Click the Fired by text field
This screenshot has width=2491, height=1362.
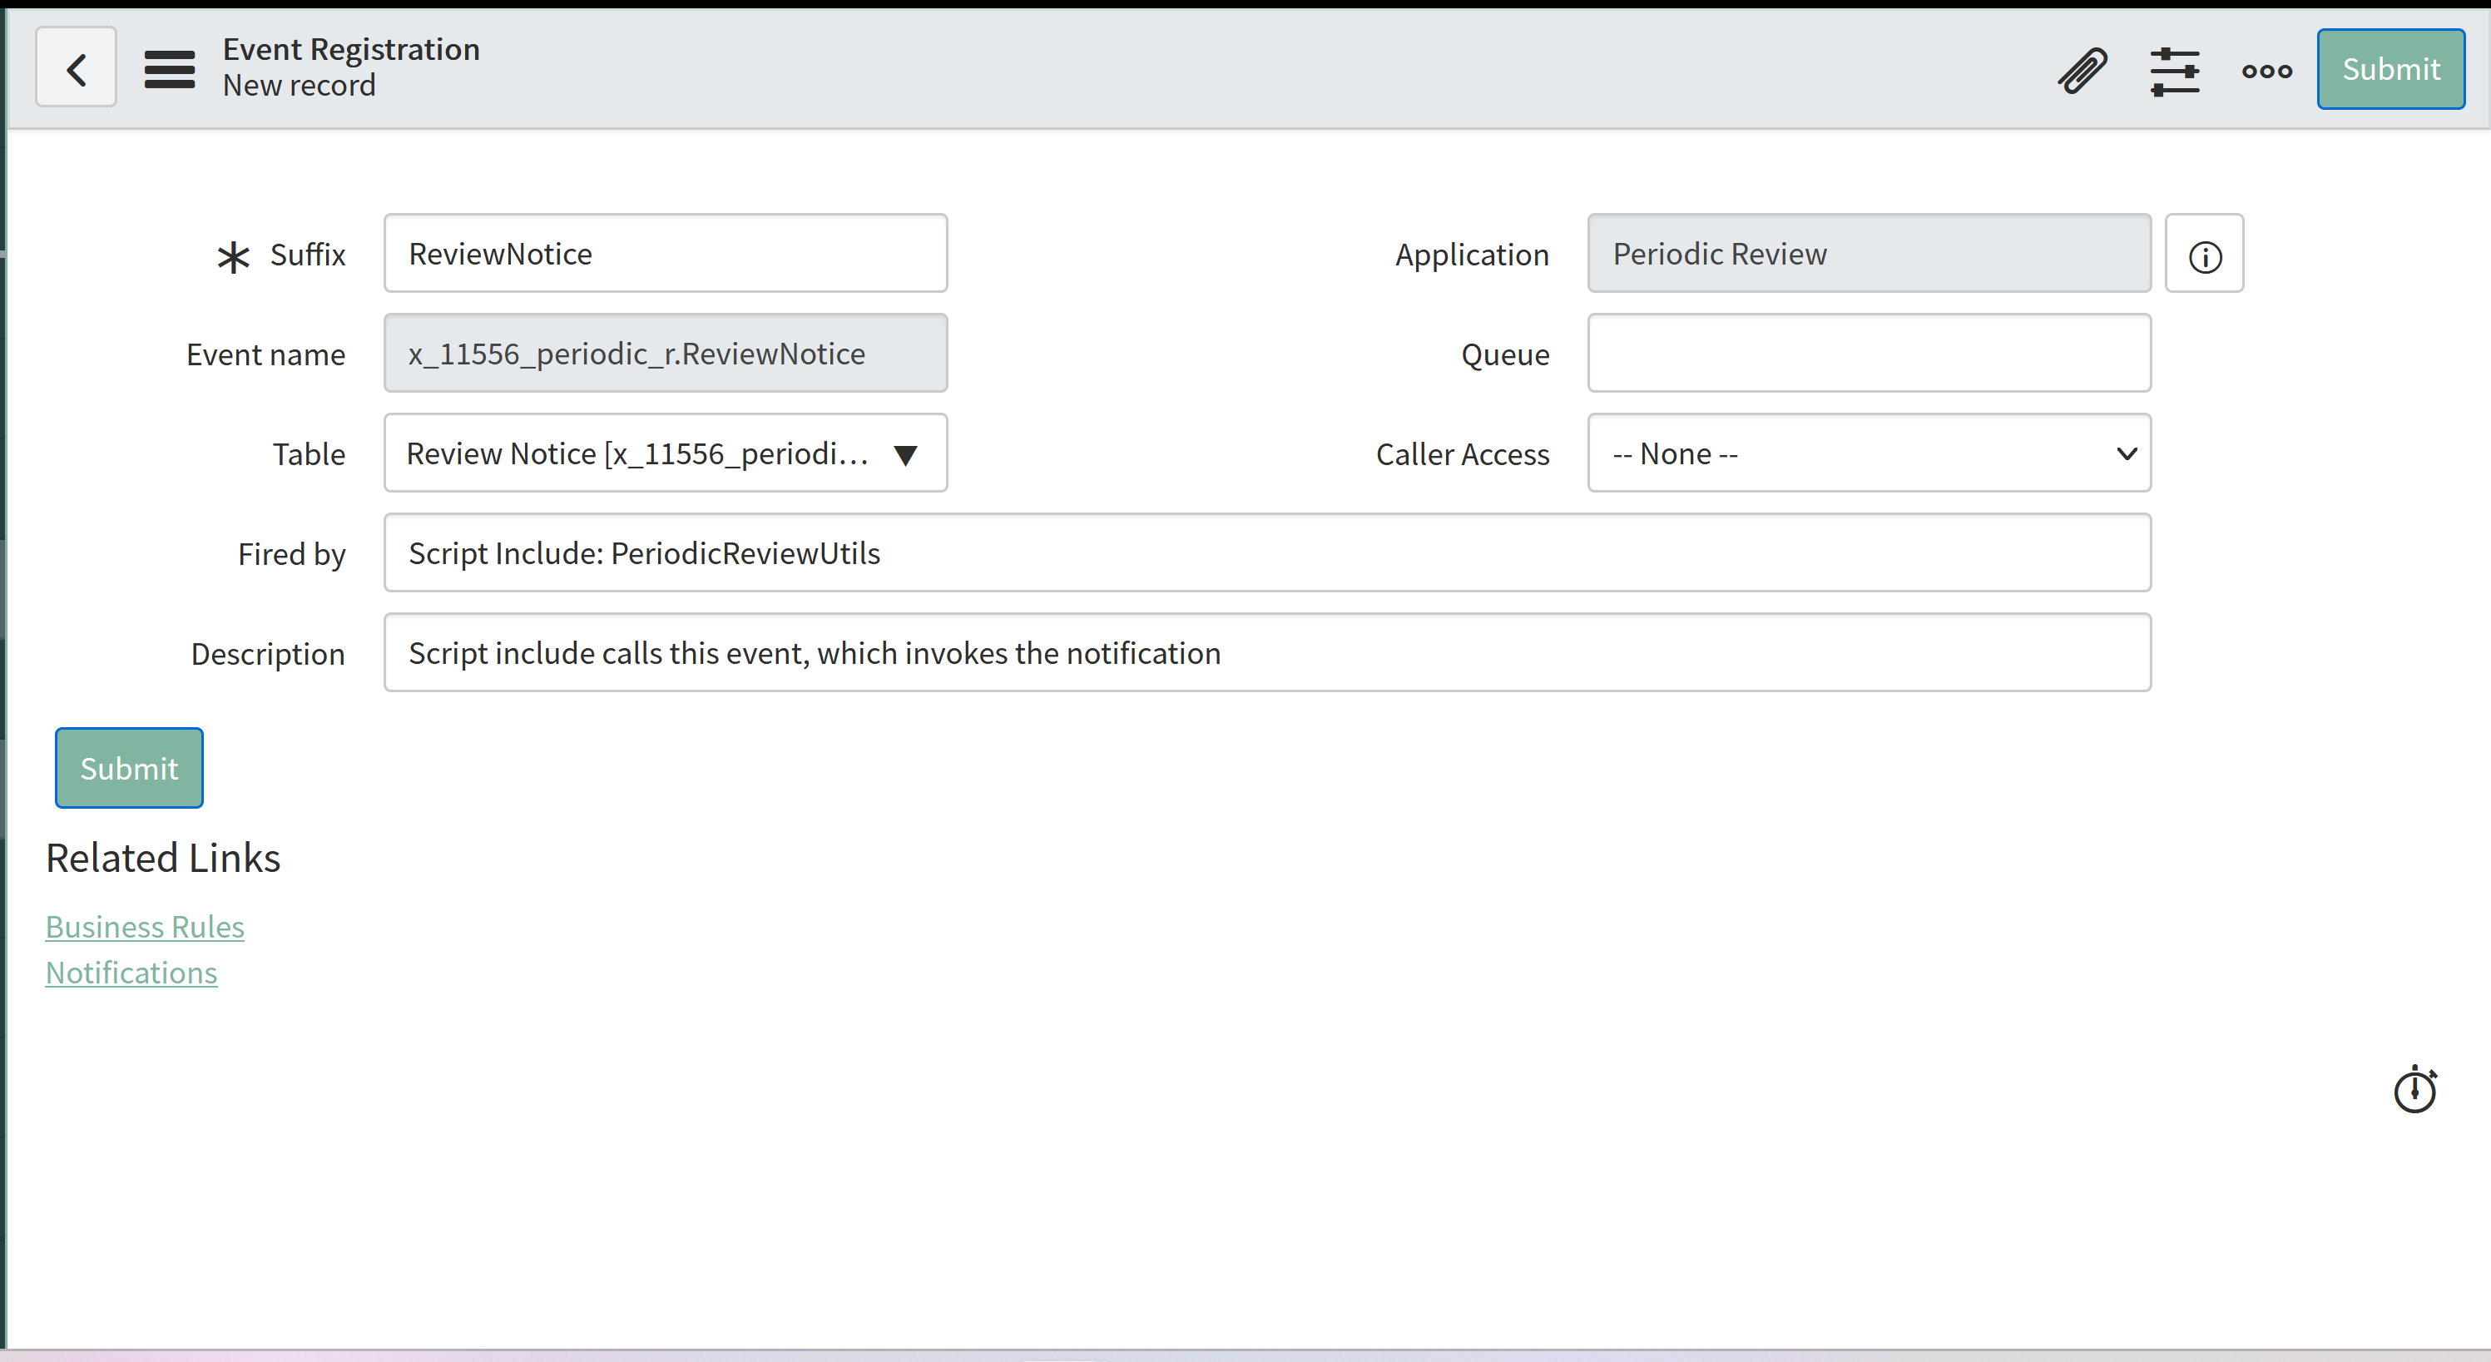1267,553
